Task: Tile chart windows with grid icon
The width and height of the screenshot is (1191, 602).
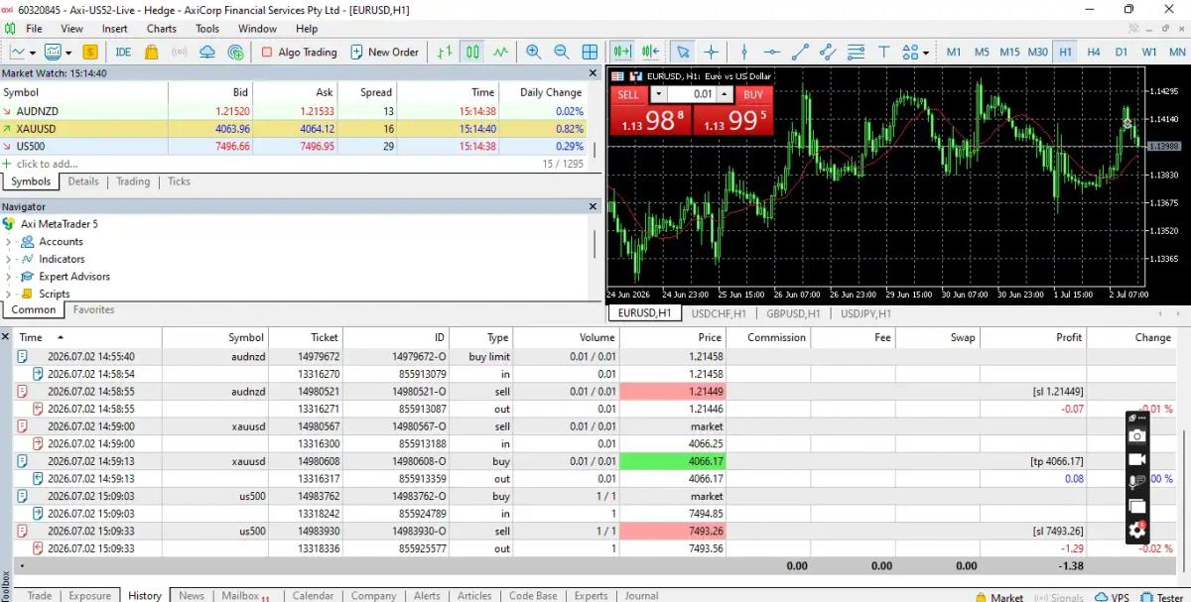Action: click(590, 52)
